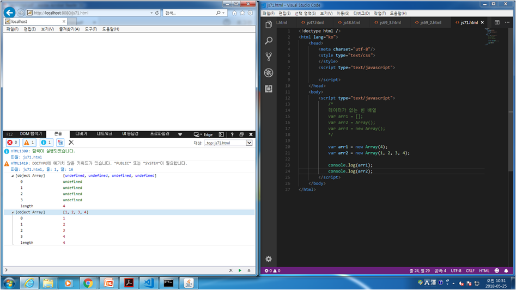Open the Search view in VS Code

[x=269, y=41]
